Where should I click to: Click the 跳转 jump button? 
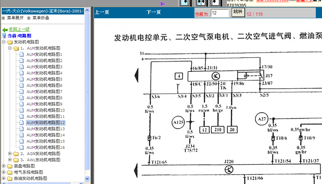pyautogui.click(x=238, y=12)
